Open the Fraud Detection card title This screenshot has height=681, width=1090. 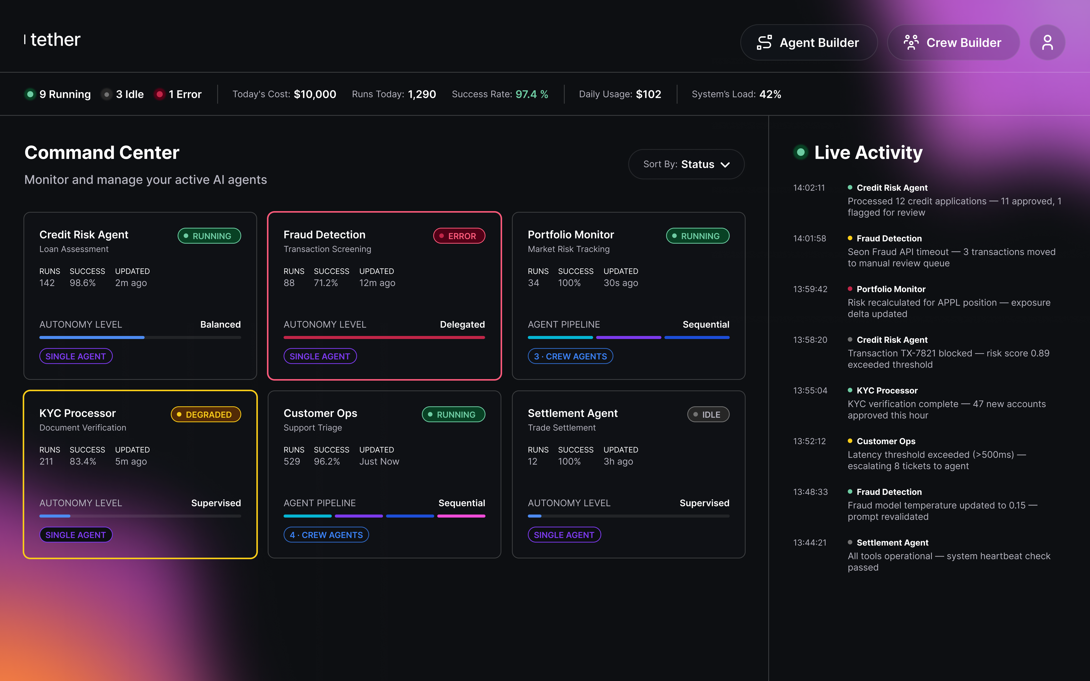pyautogui.click(x=324, y=235)
